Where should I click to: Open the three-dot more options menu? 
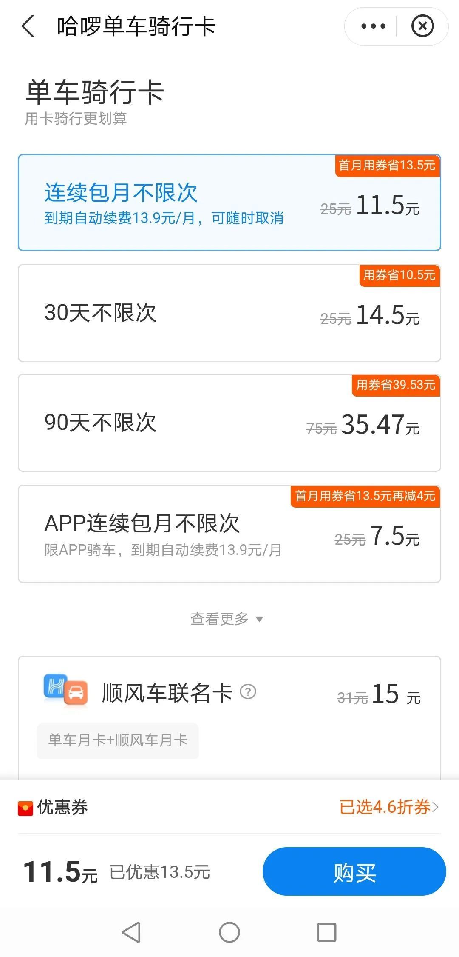(373, 26)
